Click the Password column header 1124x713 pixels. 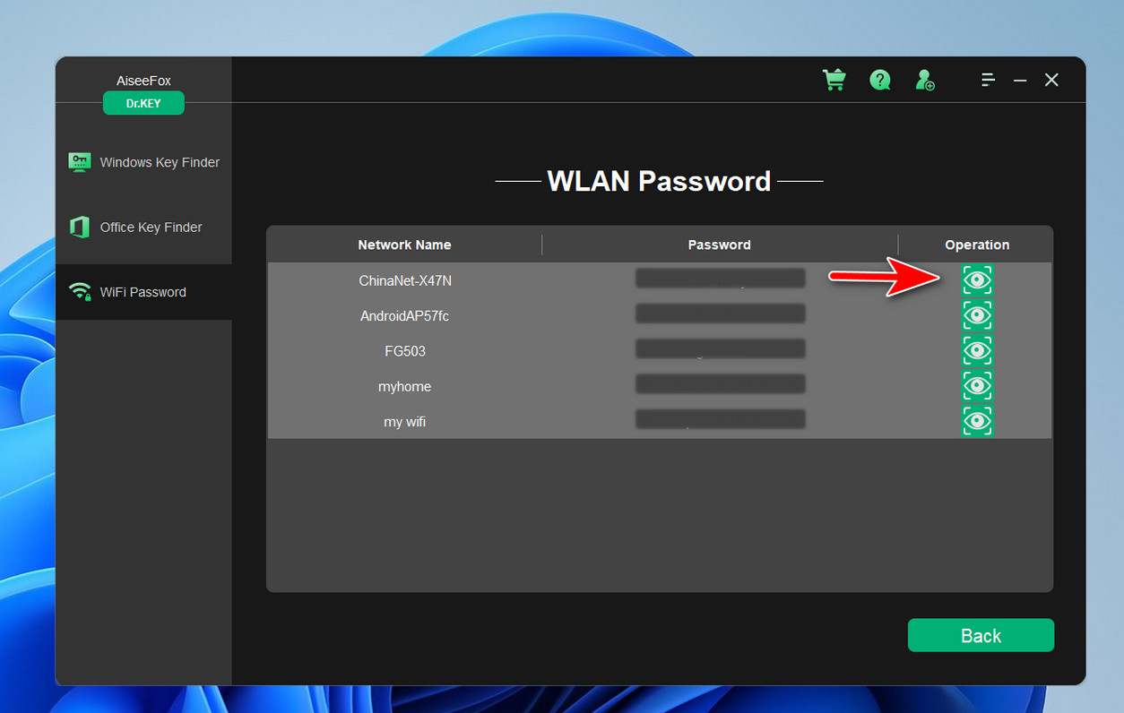click(720, 245)
